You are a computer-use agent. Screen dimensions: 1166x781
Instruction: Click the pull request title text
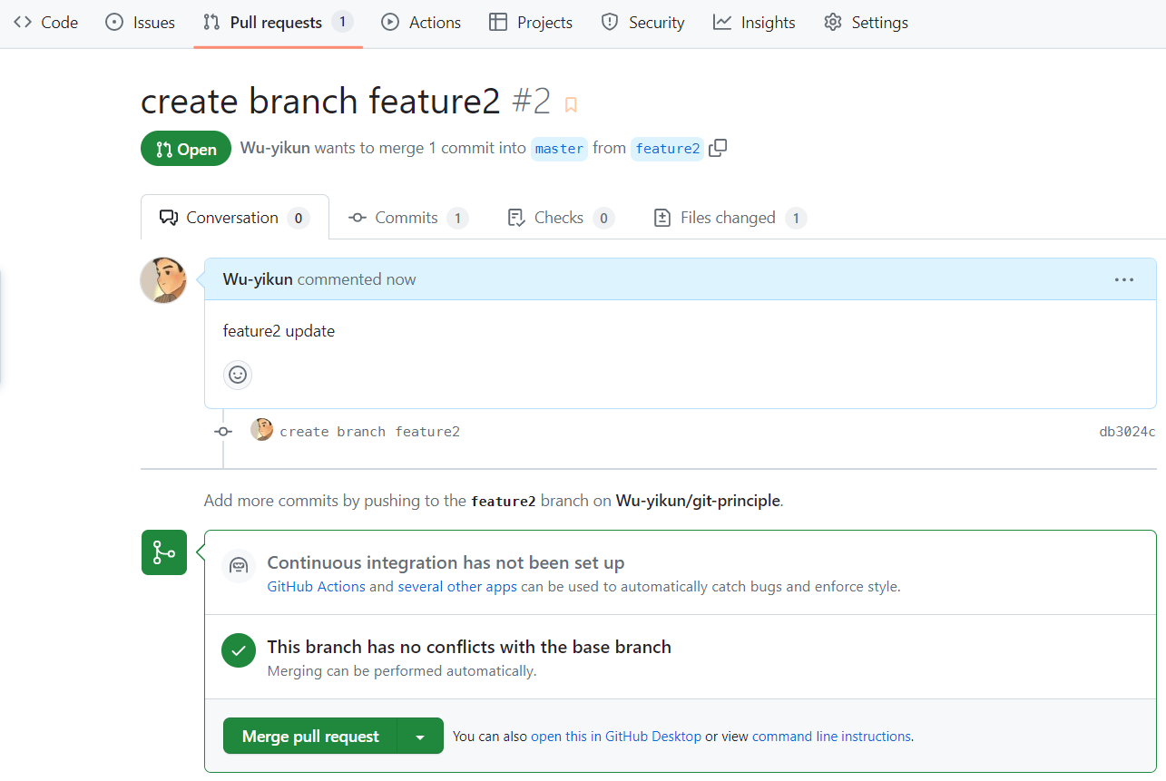pyautogui.click(x=320, y=101)
